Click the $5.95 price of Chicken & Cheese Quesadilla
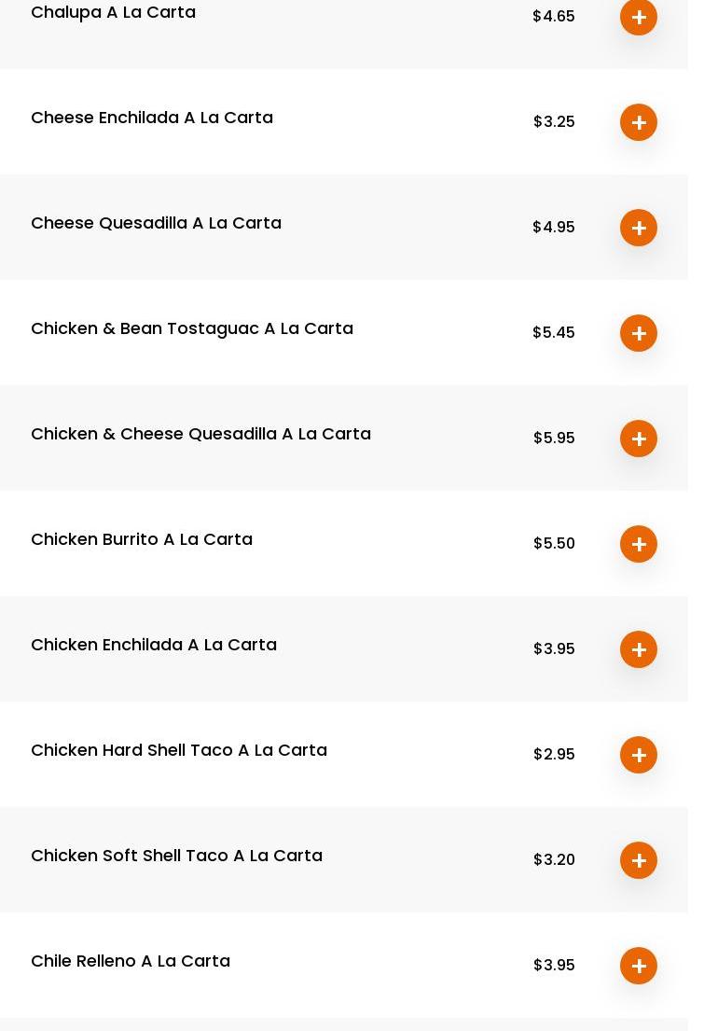The height and width of the screenshot is (1031, 718). pos(554,439)
